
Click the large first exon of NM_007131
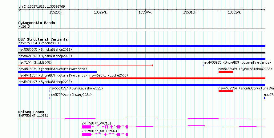click(x=86, y=127)
